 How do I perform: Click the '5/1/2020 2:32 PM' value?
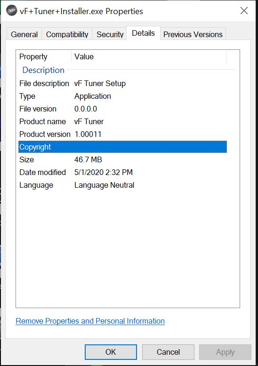104,172
